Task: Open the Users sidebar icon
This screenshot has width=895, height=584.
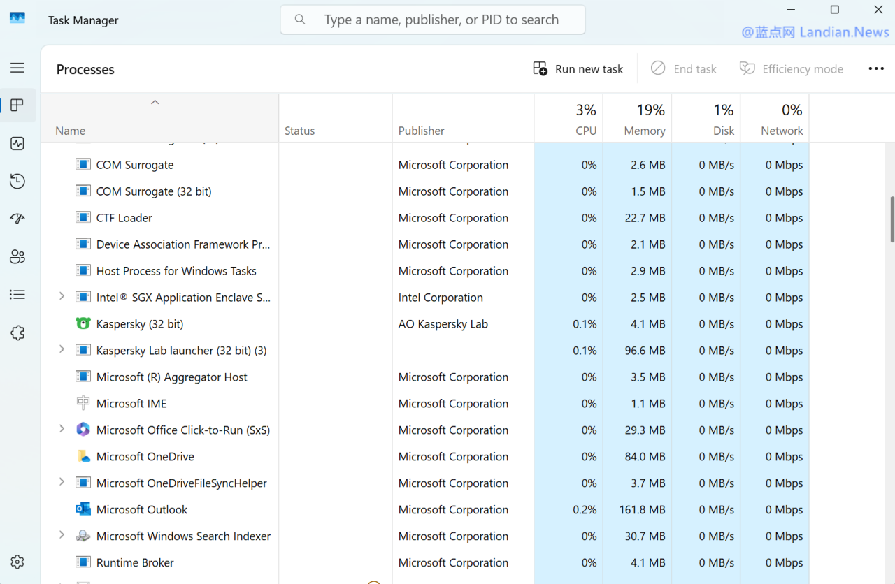Action: click(17, 257)
